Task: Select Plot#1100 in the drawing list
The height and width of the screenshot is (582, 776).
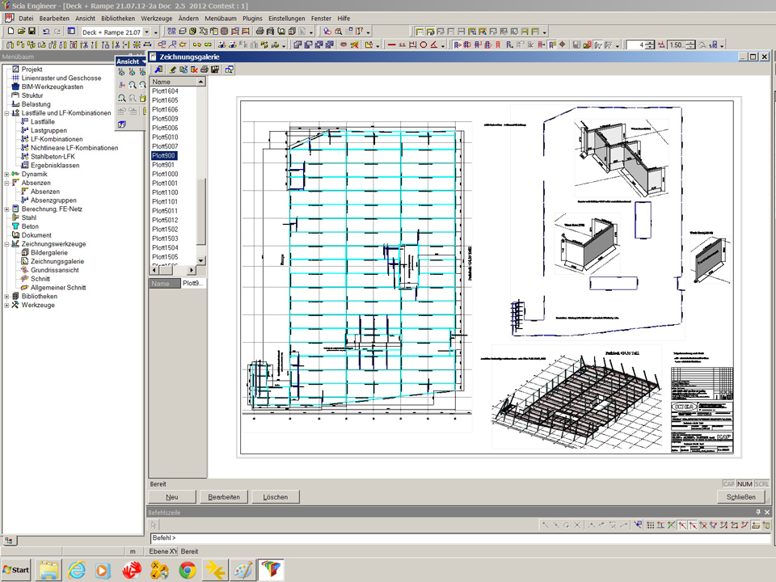Action: 165,192
